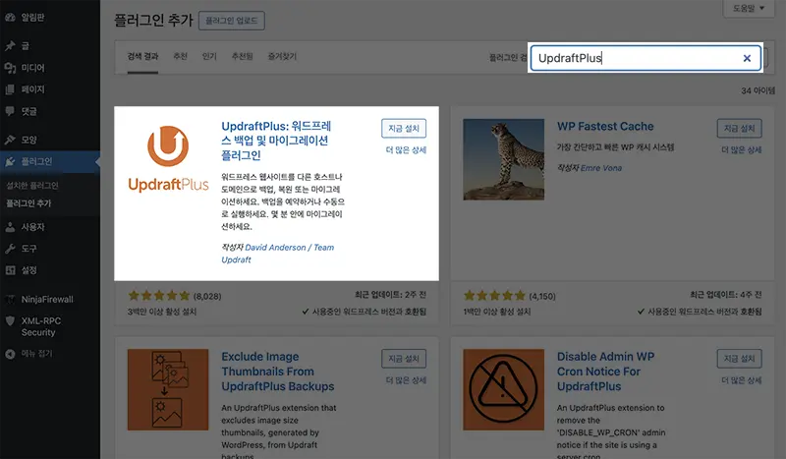Click author link Emre Vona
This screenshot has height=459, width=786.
coord(601,168)
